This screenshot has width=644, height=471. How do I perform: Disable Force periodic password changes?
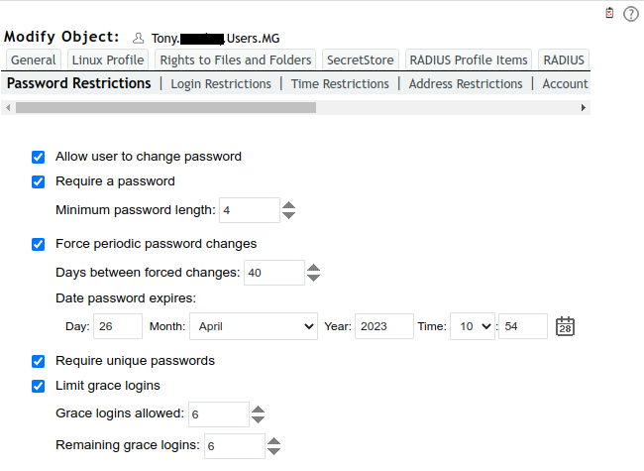(39, 244)
